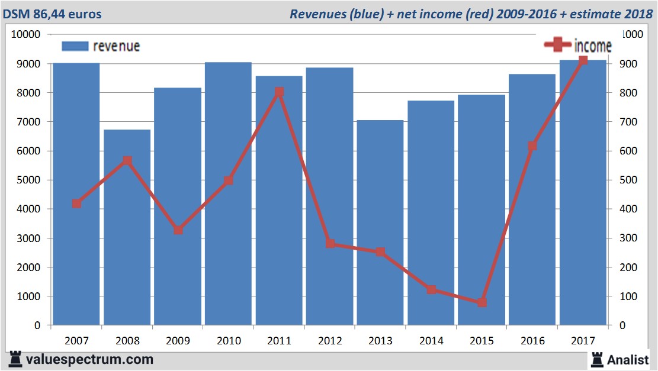The image size is (658, 371).
Task: Click the 2013 income data point marker
Action: click(380, 252)
